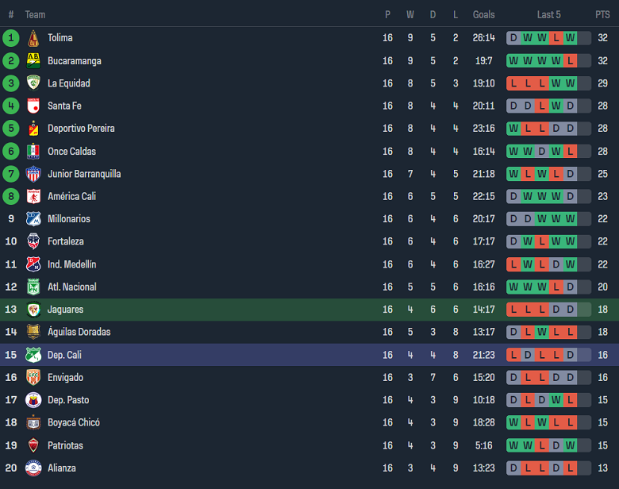Image resolution: width=619 pixels, height=489 pixels.
Task: Open the Jaguares team link
Action: click(65, 310)
